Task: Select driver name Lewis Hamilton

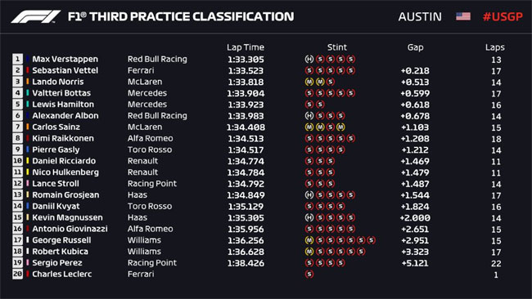Action: click(63, 105)
